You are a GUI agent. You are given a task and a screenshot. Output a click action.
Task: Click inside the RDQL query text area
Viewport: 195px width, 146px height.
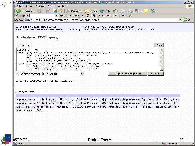[x=88, y=59]
